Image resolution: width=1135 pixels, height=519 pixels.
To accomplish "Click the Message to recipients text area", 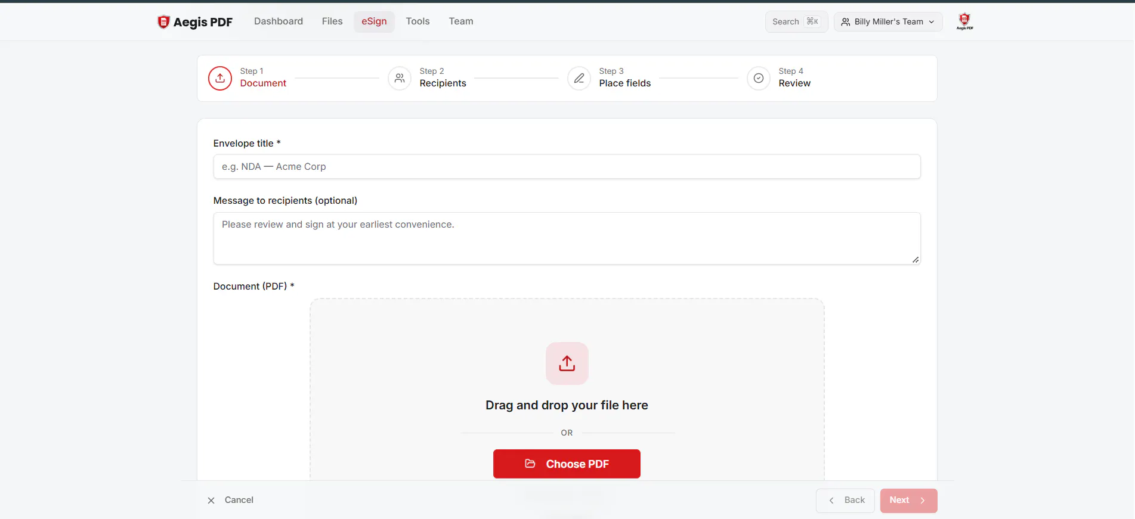I will [x=567, y=238].
